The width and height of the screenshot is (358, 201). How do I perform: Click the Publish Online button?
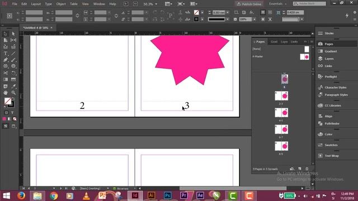(x=249, y=4)
